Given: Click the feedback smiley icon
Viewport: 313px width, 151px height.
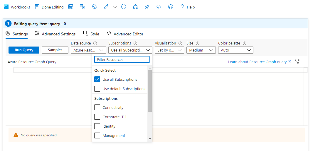Looking at the screenshot, I should 171,7.
